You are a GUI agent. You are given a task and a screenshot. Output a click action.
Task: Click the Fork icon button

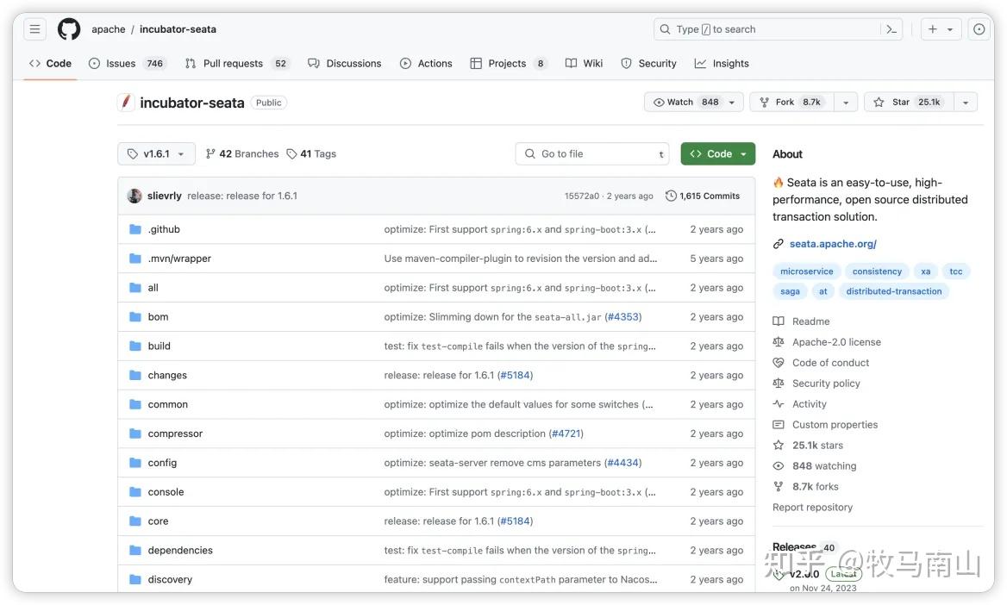click(x=791, y=102)
